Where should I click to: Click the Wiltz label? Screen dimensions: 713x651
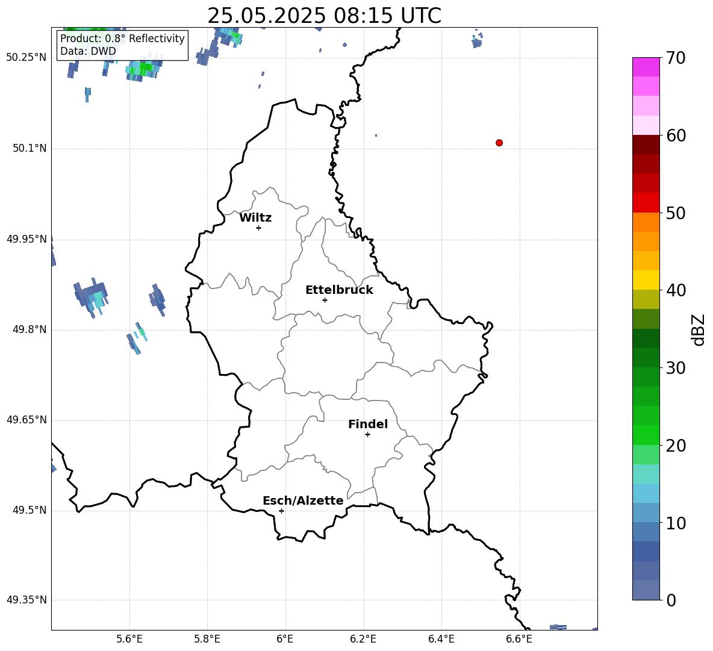point(255,218)
